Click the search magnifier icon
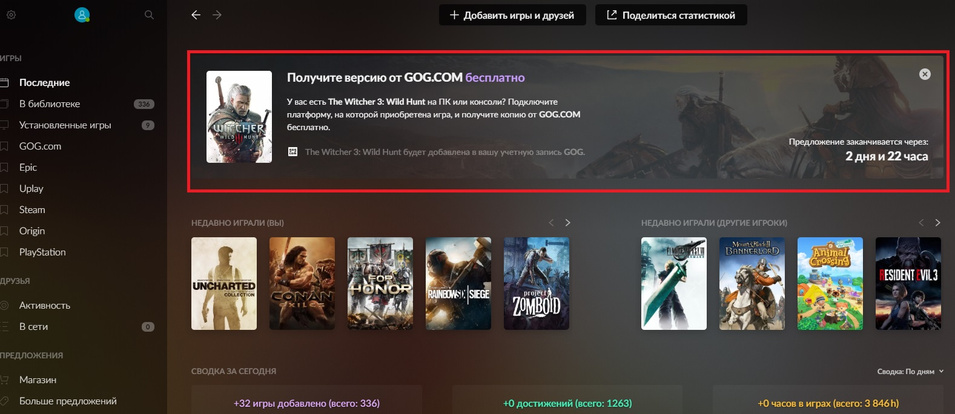This screenshot has width=955, height=414. tap(149, 15)
